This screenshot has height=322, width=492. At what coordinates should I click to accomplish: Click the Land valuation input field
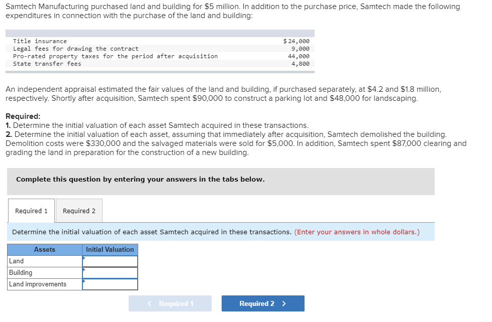tap(111, 261)
